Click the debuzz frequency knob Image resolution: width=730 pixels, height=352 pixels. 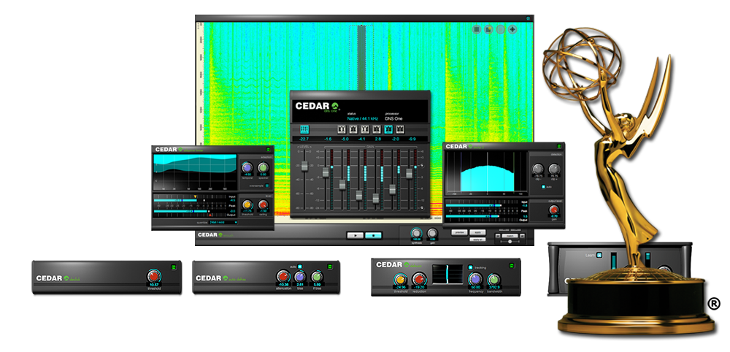[474, 280]
